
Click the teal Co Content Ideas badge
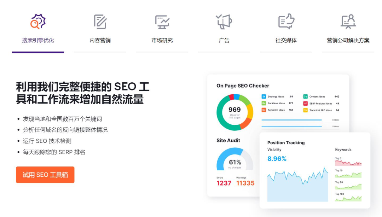point(305,96)
